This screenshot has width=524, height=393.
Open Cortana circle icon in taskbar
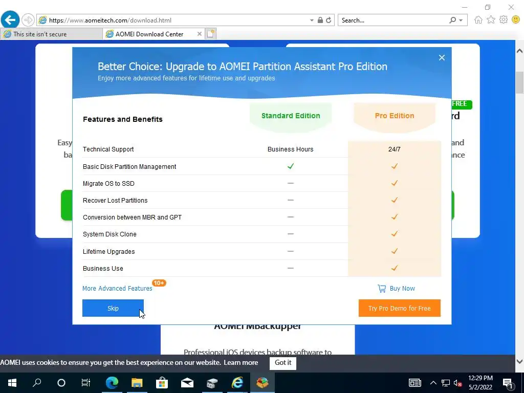coord(61,383)
